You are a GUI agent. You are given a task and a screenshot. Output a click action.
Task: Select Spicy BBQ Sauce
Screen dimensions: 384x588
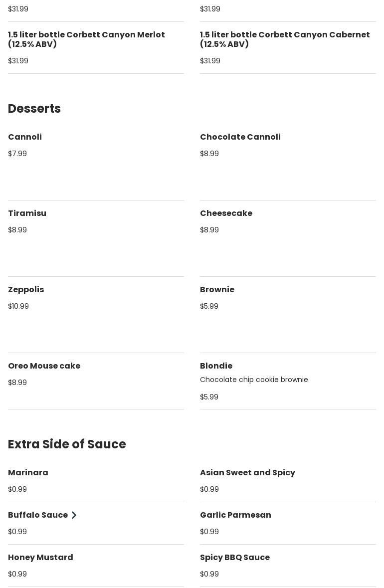pyautogui.click(x=234, y=558)
